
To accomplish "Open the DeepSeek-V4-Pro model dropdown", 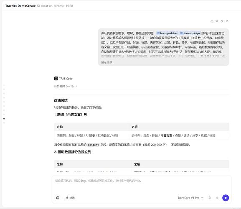I will coord(190,198).
